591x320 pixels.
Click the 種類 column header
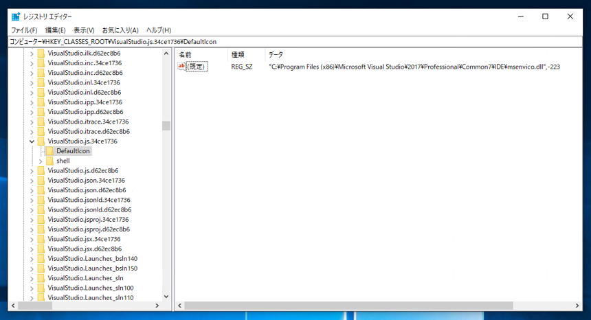238,55
